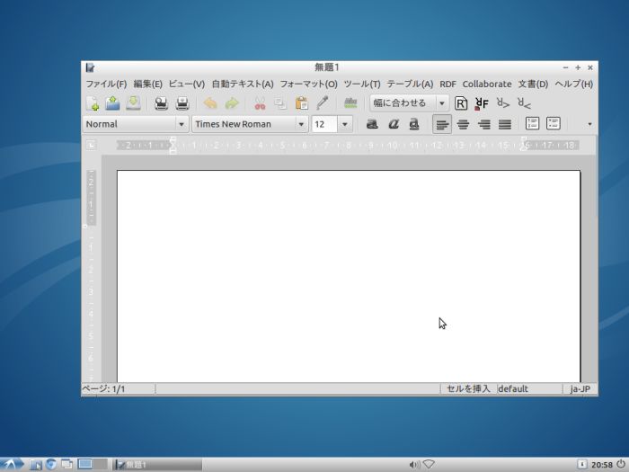
Task: Toggle italic text formatting
Action: tap(393, 124)
